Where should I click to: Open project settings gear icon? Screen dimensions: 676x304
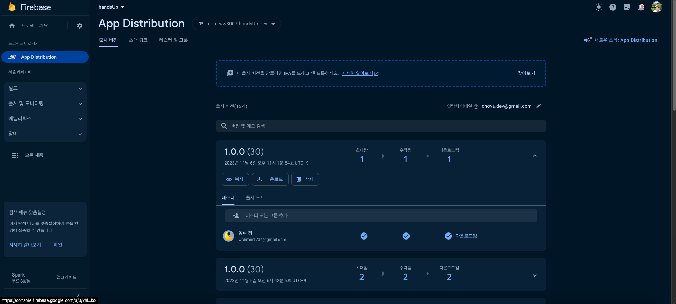point(80,26)
